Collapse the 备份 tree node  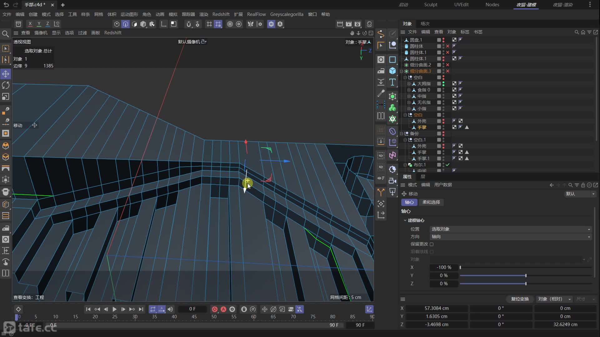pyautogui.click(x=402, y=134)
